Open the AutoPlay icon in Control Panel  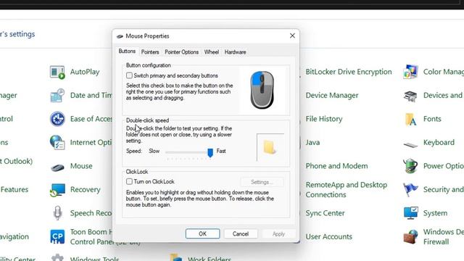pos(57,72)
